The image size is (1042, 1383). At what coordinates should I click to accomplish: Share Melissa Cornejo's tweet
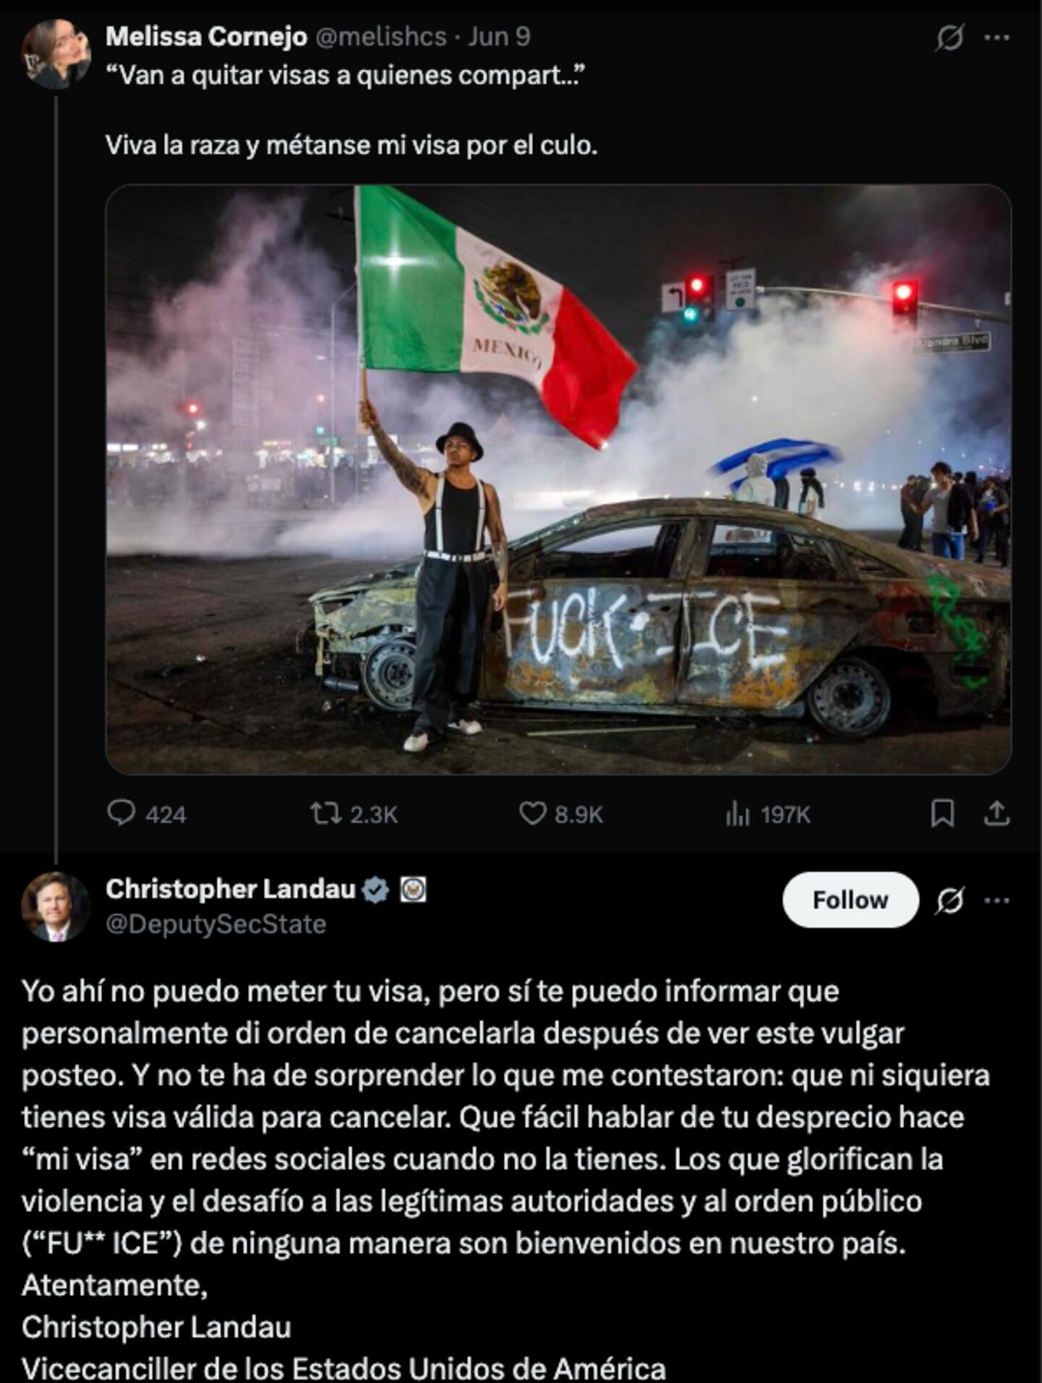pos(997,813)
